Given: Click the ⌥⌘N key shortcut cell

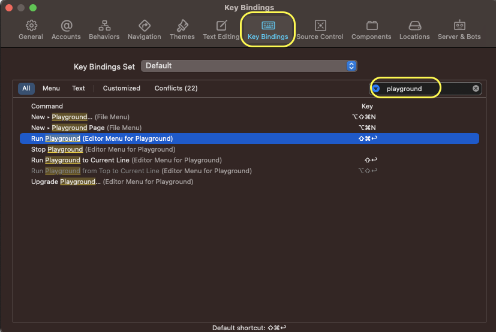Looking at the screenshot, I should click(x=367, y=128).
